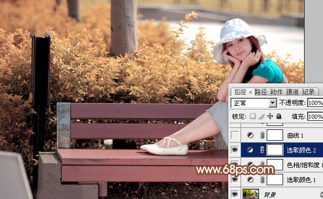Show the hidden 曲线 1 layer

(x=234, y=135)
